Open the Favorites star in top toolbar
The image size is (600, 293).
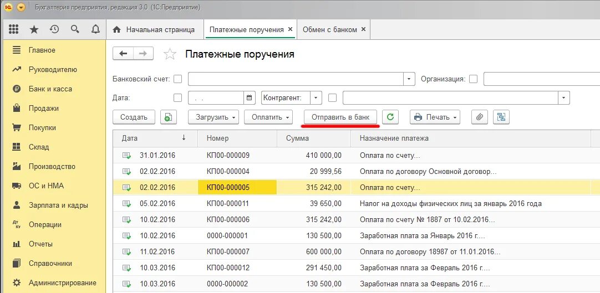(34, 29)
